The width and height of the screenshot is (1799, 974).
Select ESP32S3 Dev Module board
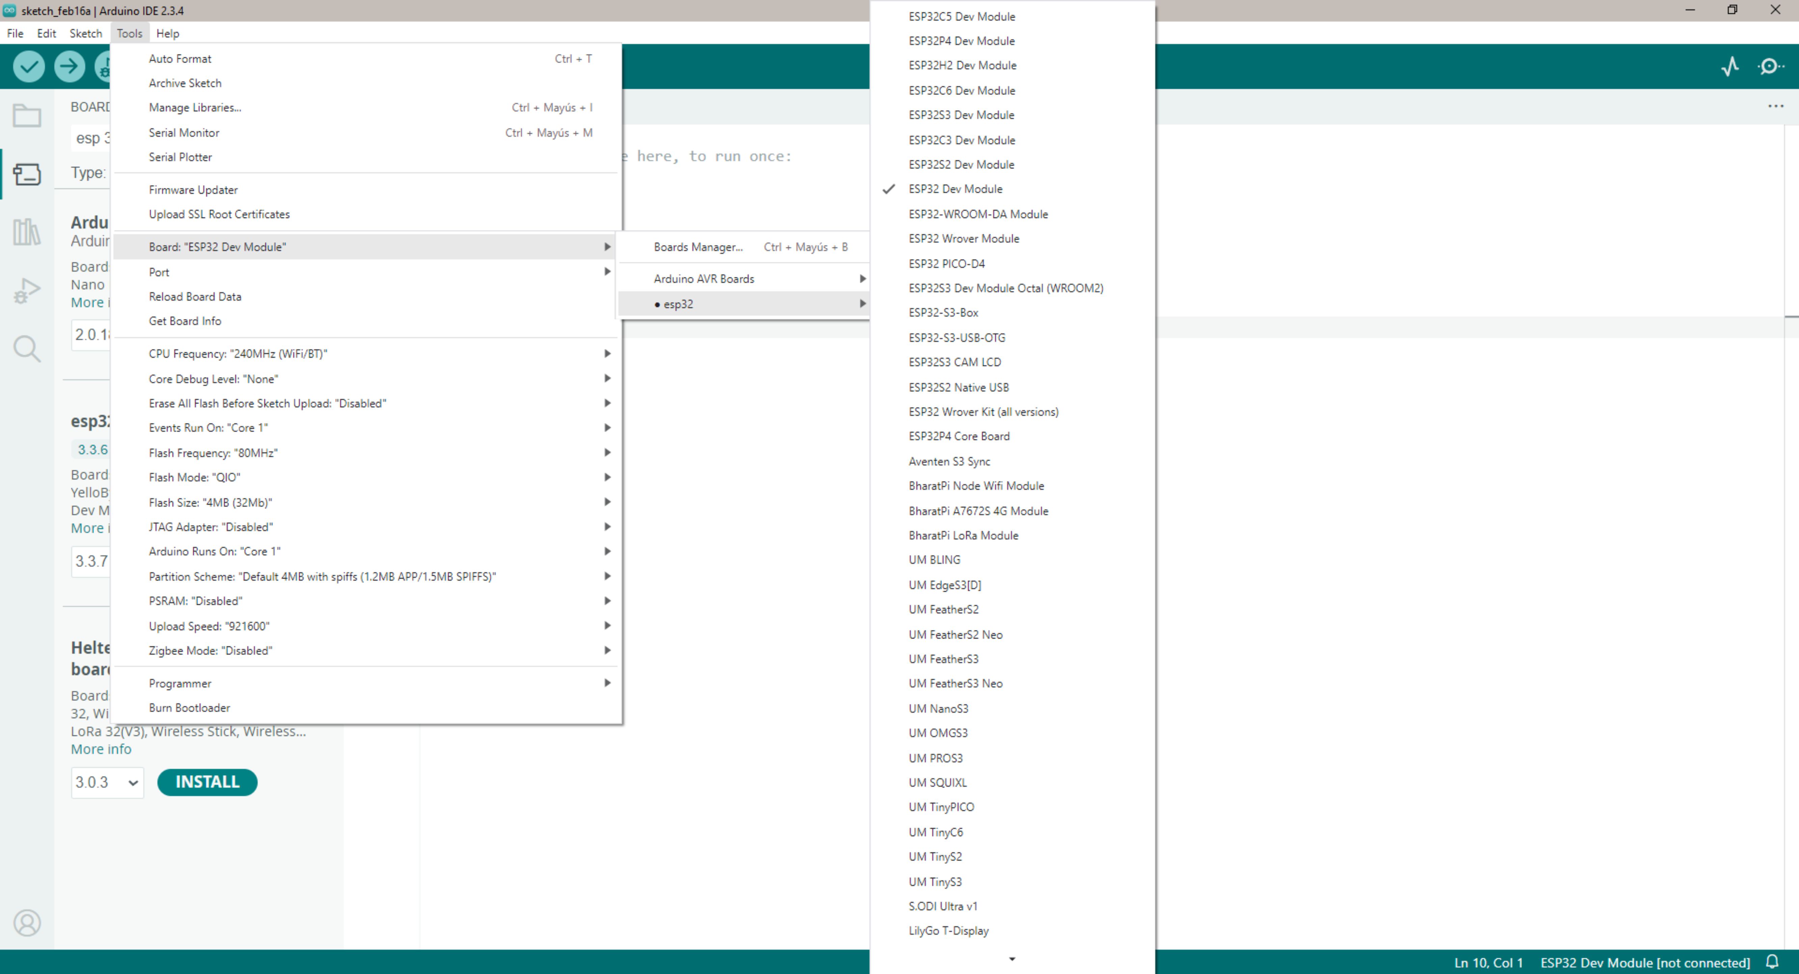[x=961, y=115]
